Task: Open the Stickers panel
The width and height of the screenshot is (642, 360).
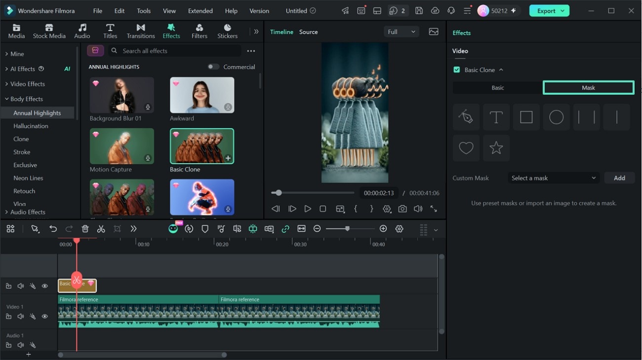Action: click(227, 31)
